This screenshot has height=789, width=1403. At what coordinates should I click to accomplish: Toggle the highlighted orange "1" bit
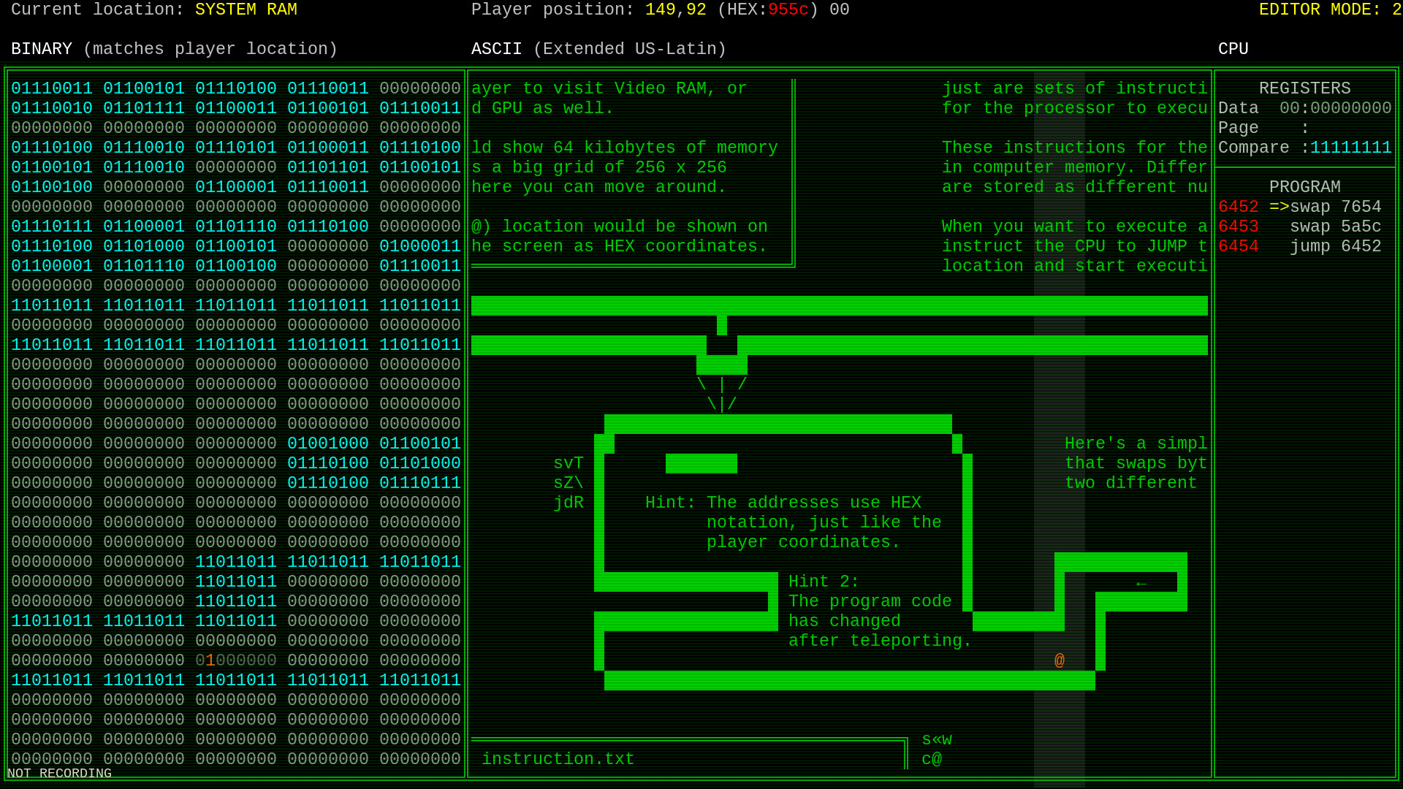click(211, 660)
